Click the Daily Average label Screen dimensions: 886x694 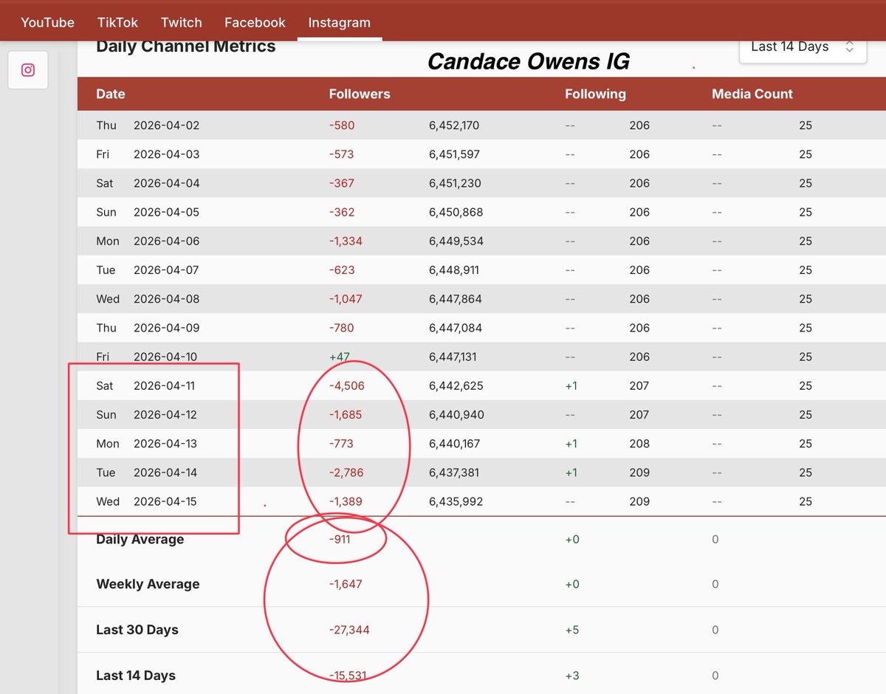[140, 540]
